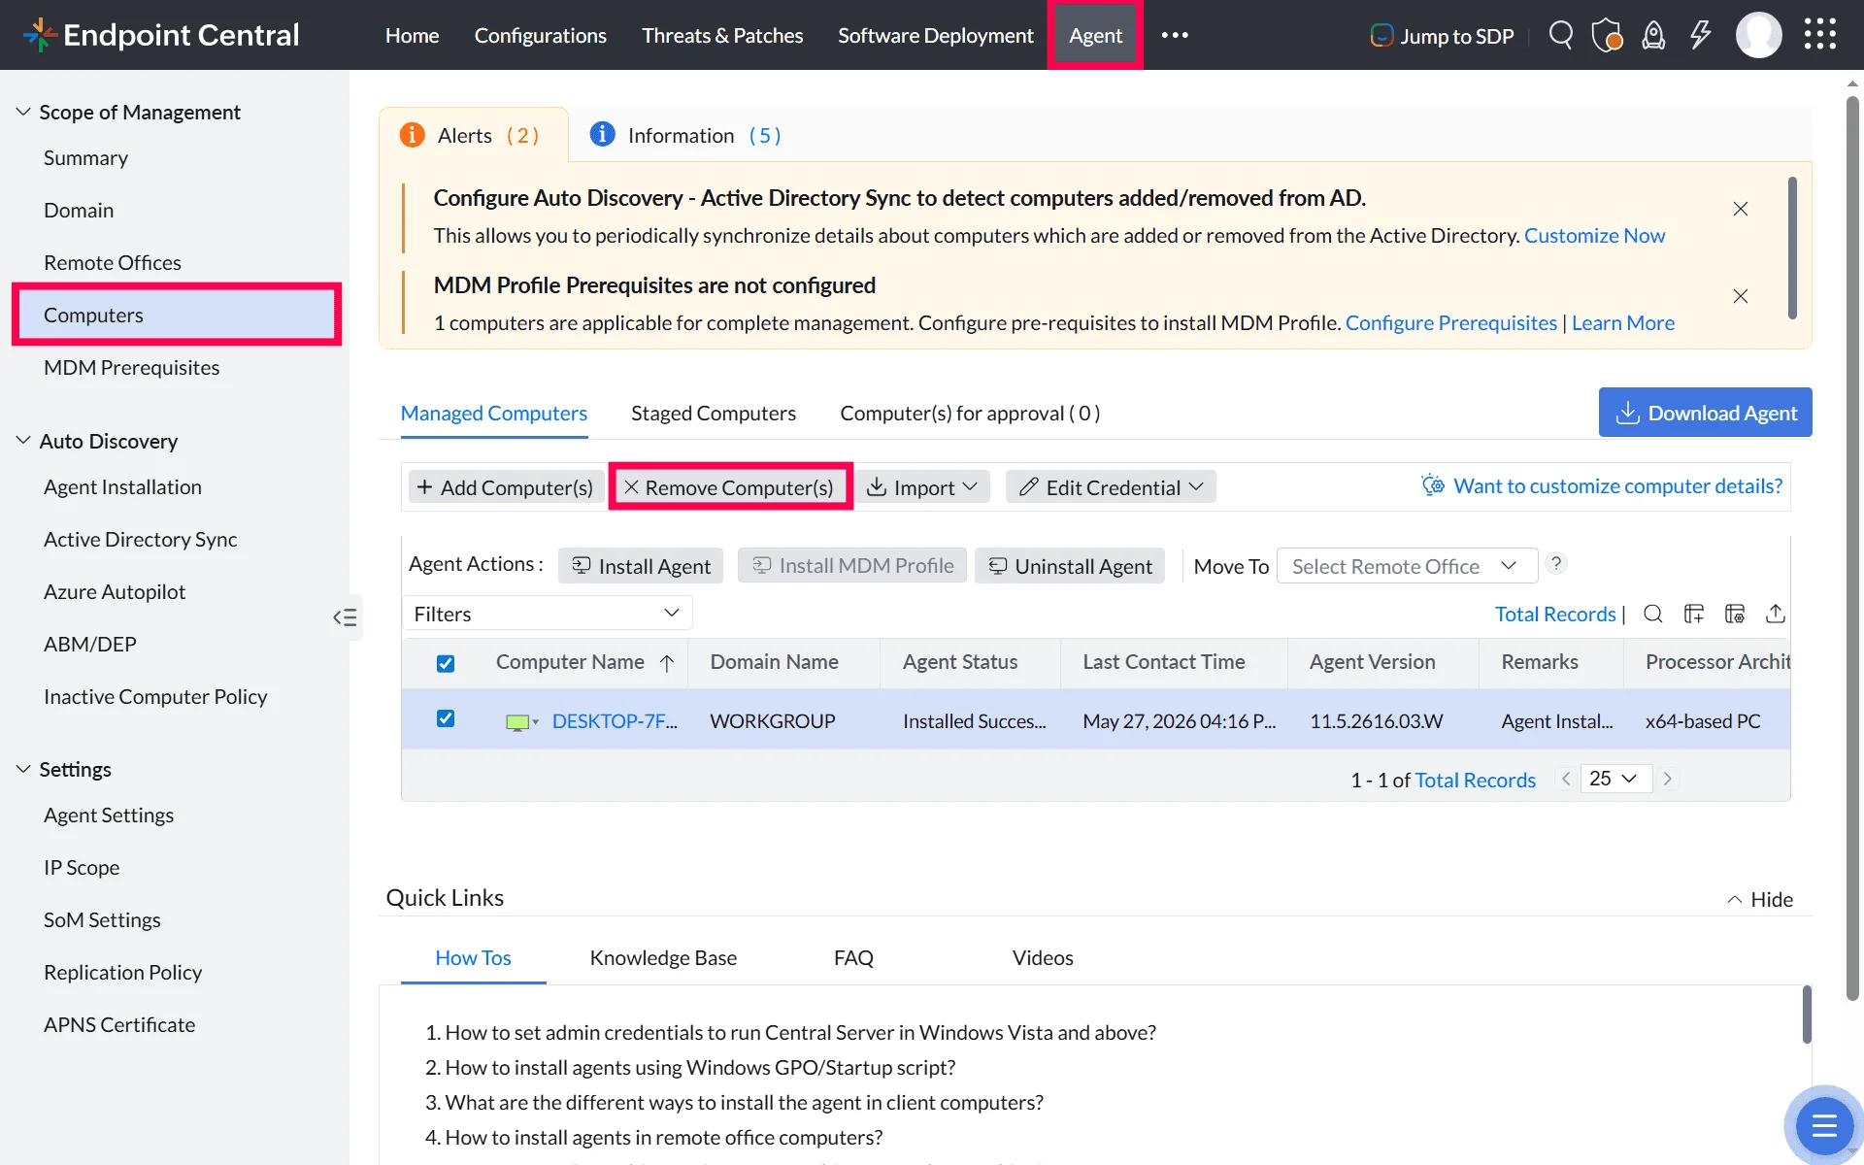Click the rocket icon in top bar
The image size is (1864, 1165).
1653,35
